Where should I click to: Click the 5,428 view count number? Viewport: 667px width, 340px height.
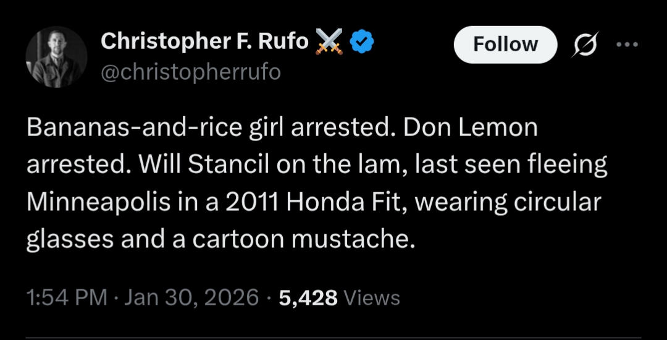[x=308, y=298]
